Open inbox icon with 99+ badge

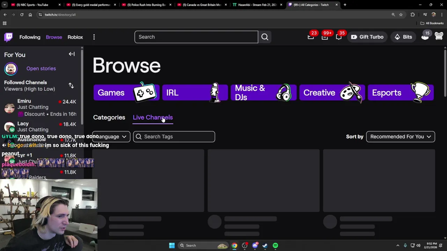point(325,37)
